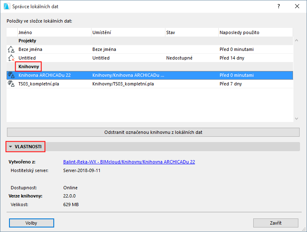This screenshot has width=307, height=232.
Task: Click the Zavřít button
Action: 276,223
